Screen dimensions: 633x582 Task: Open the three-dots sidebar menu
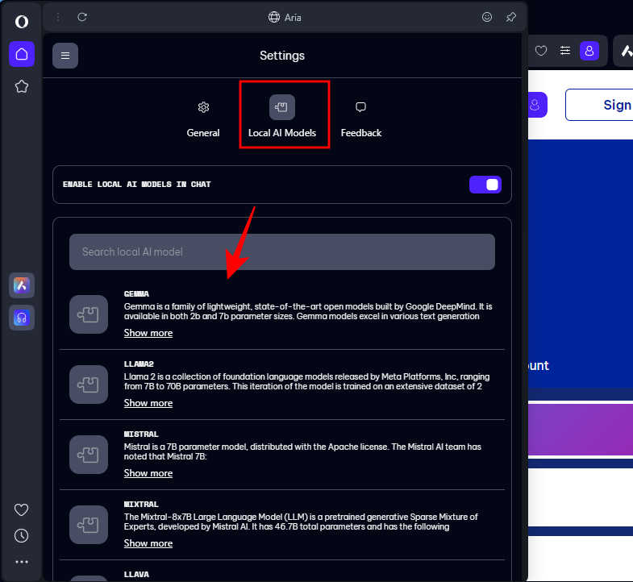pos(22,561)
